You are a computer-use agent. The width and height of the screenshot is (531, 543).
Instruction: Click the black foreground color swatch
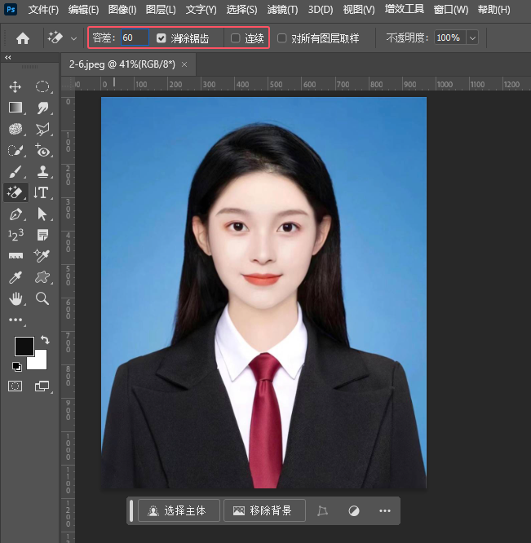tap(24, 346)
